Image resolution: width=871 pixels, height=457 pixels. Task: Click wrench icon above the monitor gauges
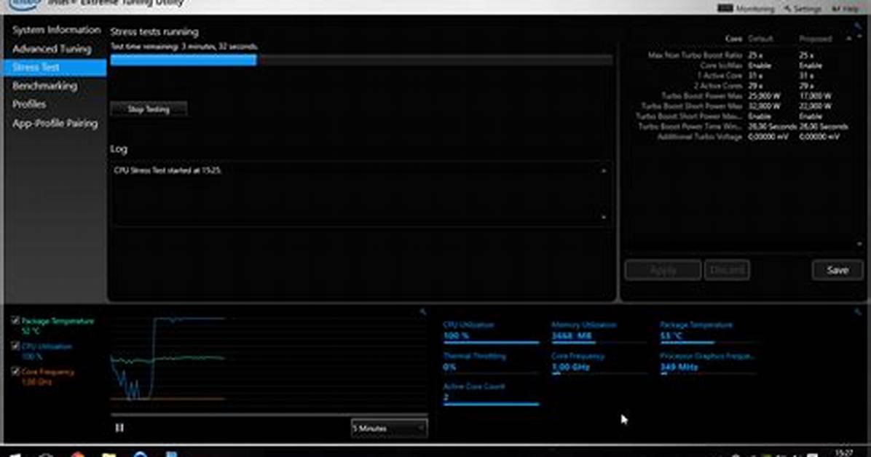858,313
